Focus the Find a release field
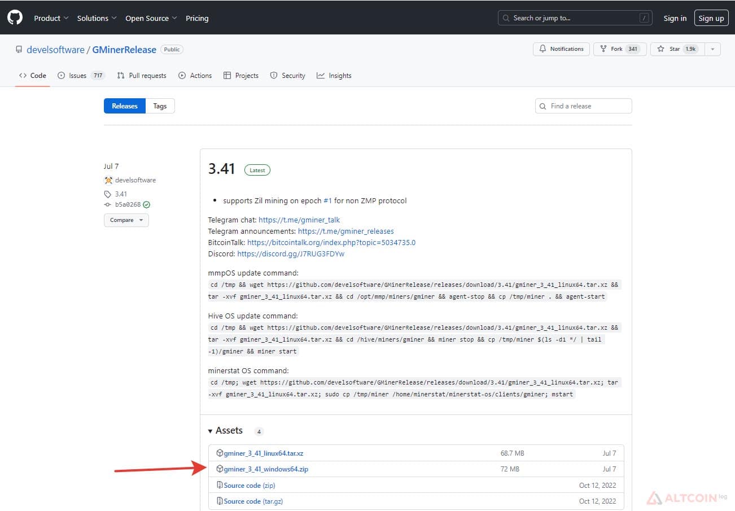Viewport: 735px width, 511px height. (x=584, y=106)
